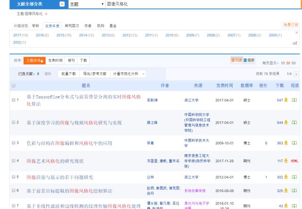Open source 系统仿真学报
The image size is (302, 209).
[x=195, y=191]
